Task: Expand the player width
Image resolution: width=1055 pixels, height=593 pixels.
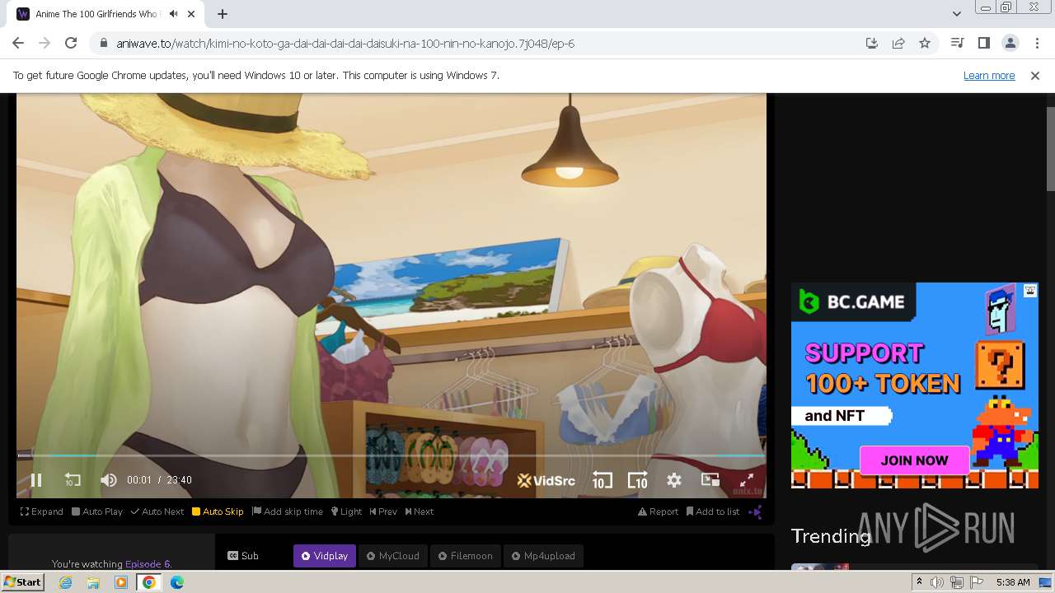Action: [42, 511]
